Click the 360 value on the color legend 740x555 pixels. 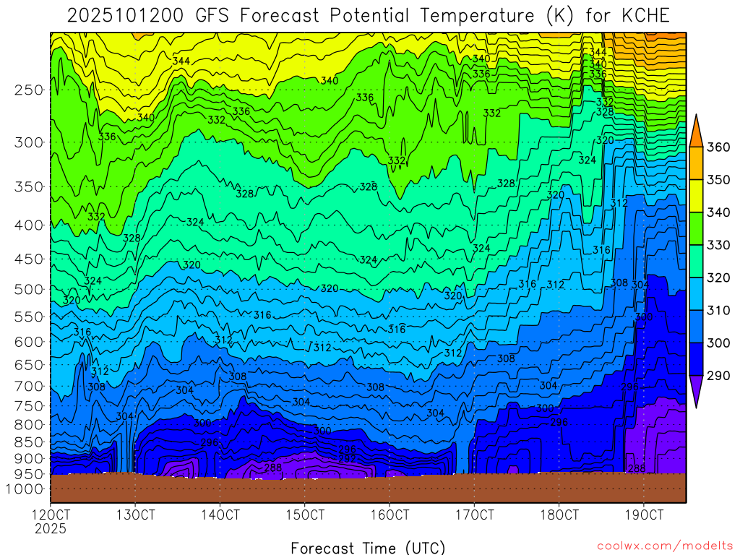coord(718,147)
